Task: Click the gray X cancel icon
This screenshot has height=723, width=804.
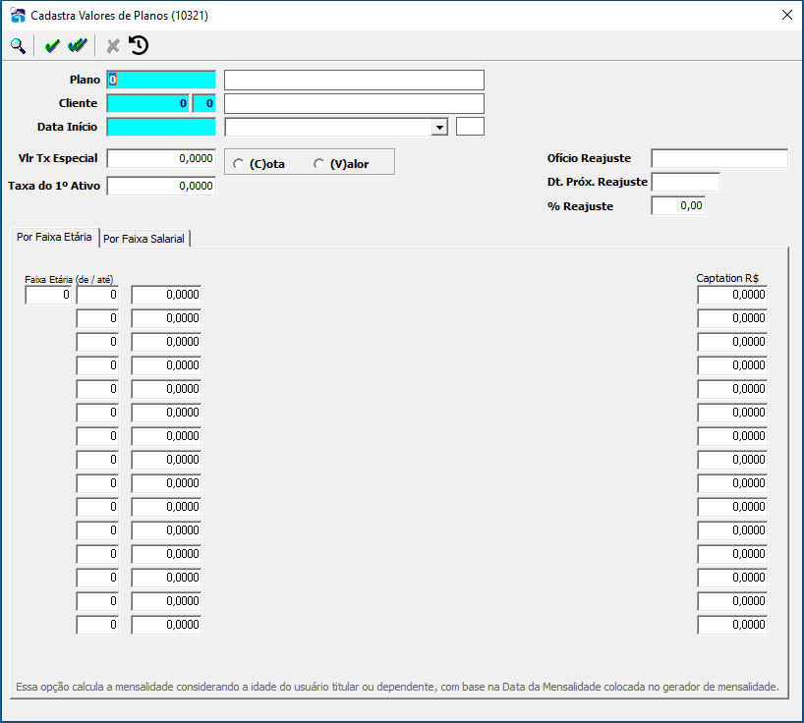Action: [x=113, y=46]
